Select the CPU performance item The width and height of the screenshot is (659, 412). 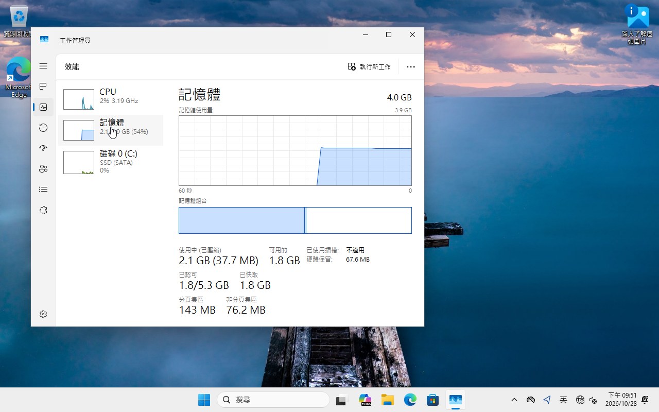111,99
